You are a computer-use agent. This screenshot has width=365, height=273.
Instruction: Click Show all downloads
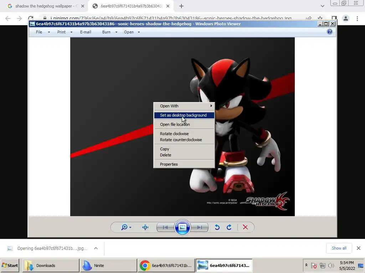pos(339,248)
